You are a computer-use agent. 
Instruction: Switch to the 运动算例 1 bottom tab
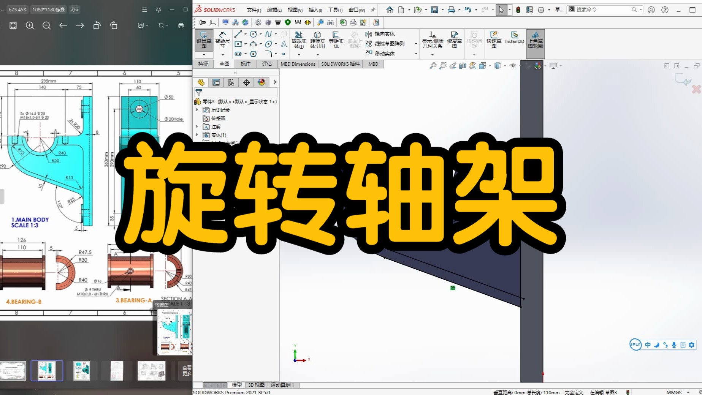pos(282,385)
